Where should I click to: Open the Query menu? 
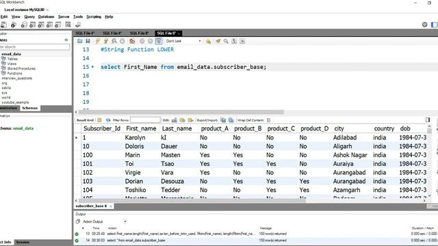(x=29, y=16)
